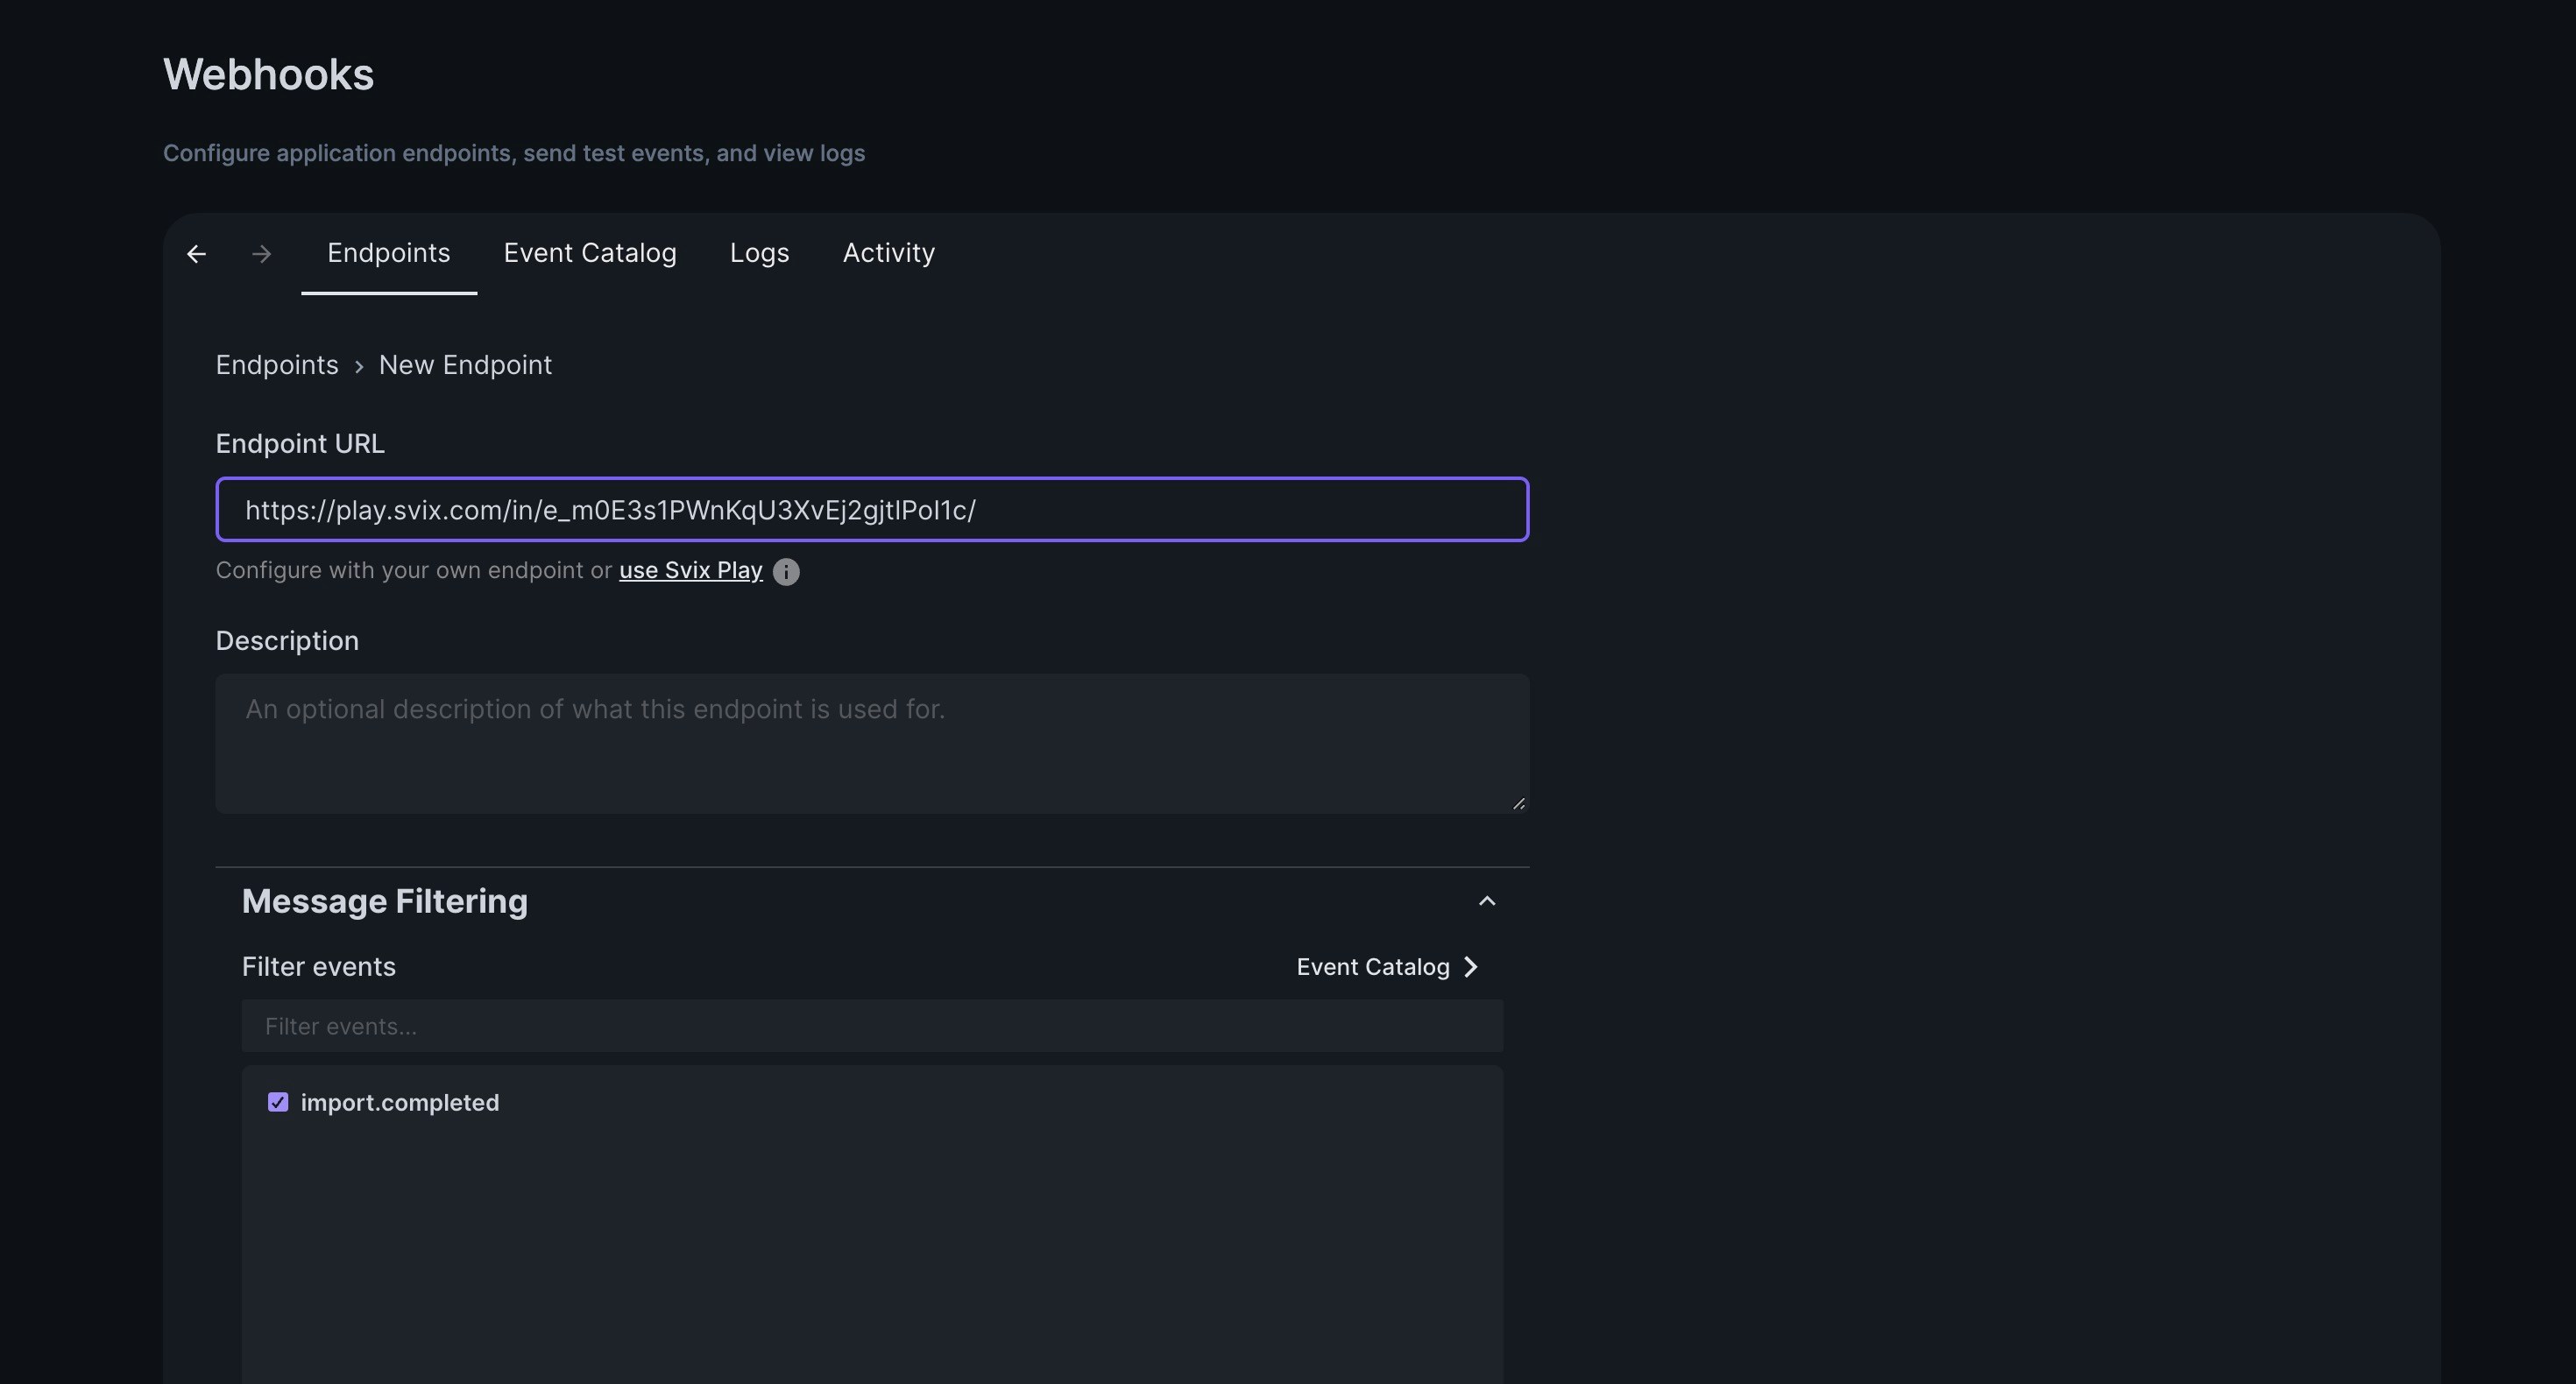
Task: Switch to the Logs tab
Action: click(759, 253)
